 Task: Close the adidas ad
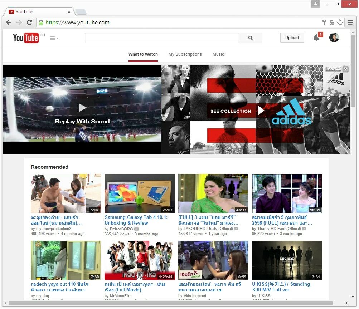[345, 69]
